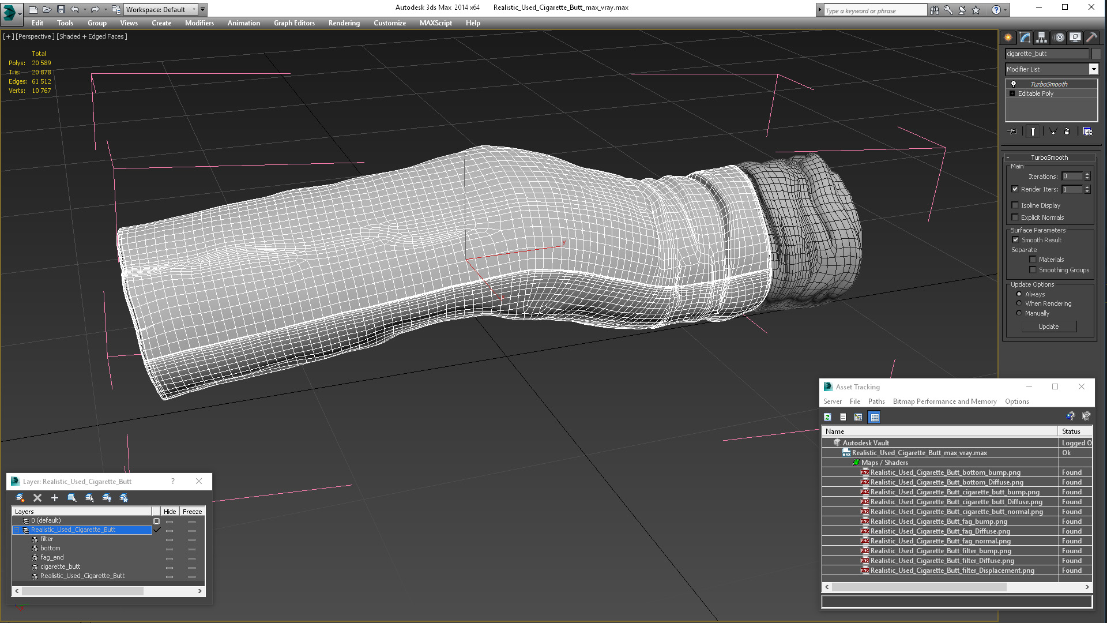This screenshot has width=1107, height=623.
Task: Open the Paths menu in Asset Tracking
Action: pyautogui.click(x=876, y=401)
